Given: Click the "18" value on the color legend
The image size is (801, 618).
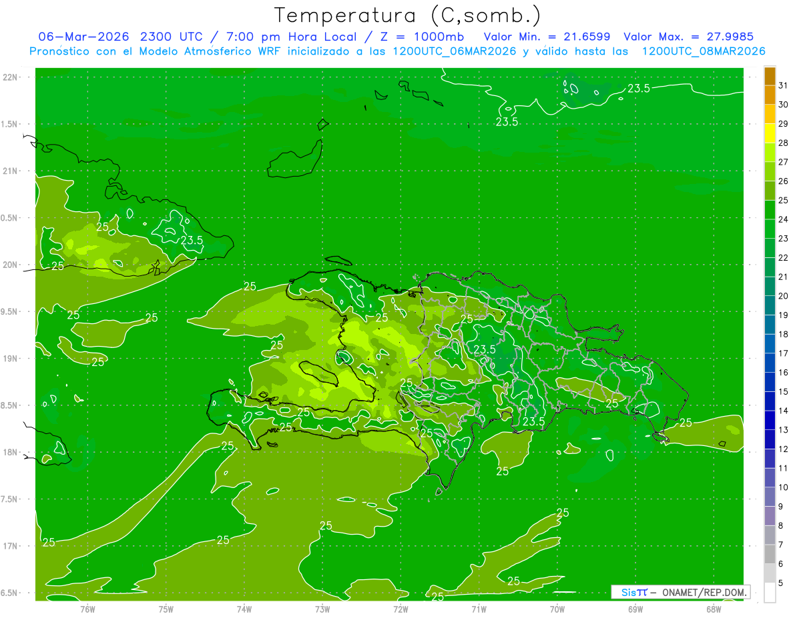Looking at the screenshot, I should (x=783, y=334).
